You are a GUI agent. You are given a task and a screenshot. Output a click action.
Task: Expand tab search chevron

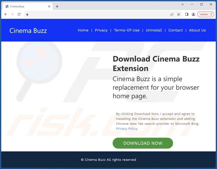[183, 4]
